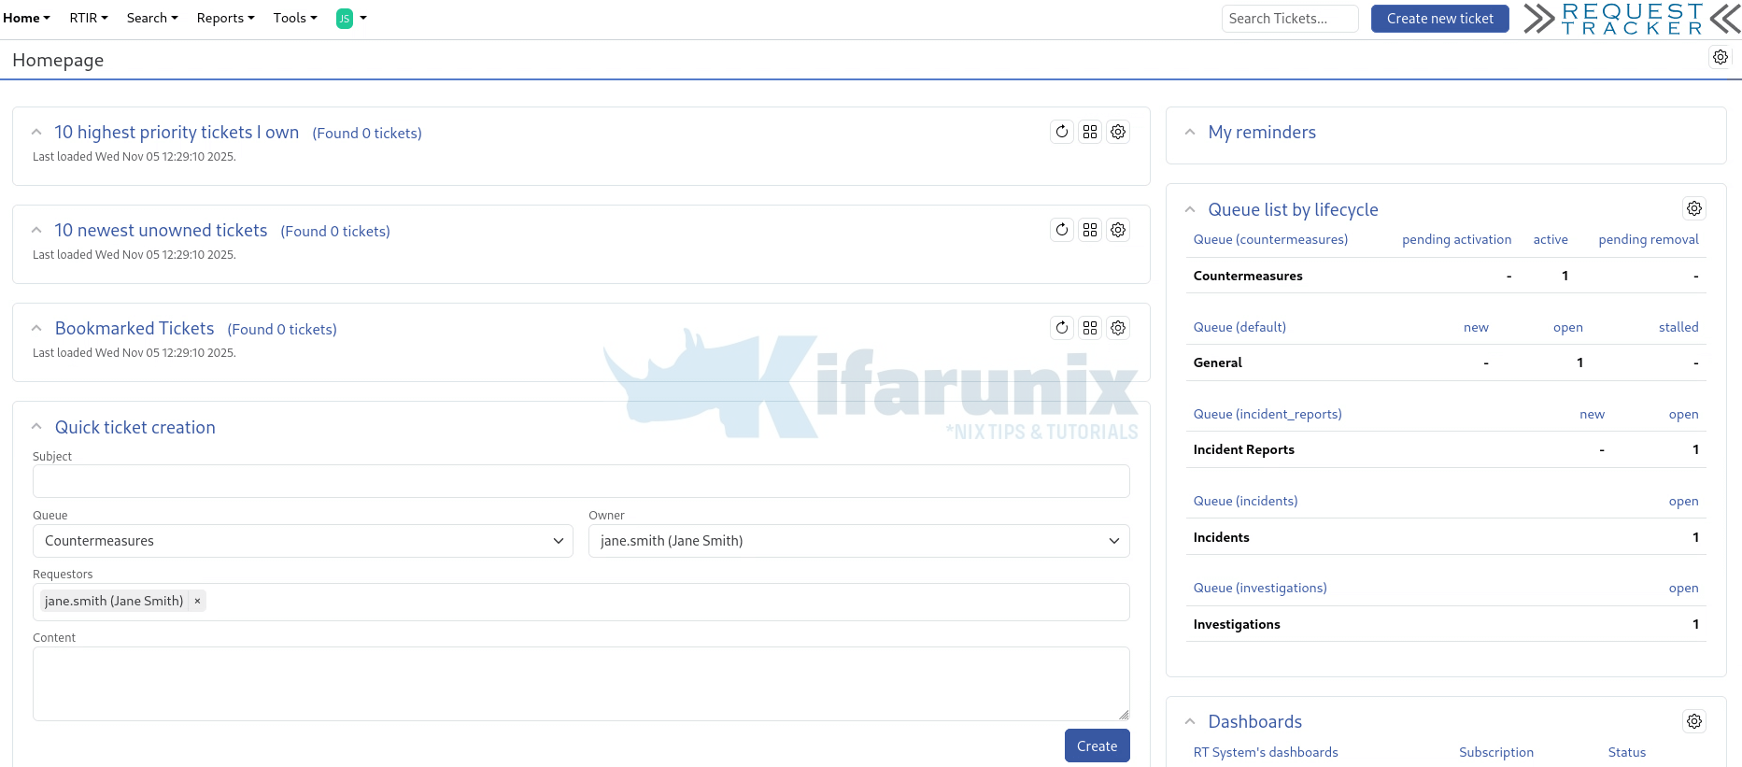Edit Queue list by lifecycle settings
Image resolution: width=1742 pixels, height=767 pixels.
[1693, 208]
